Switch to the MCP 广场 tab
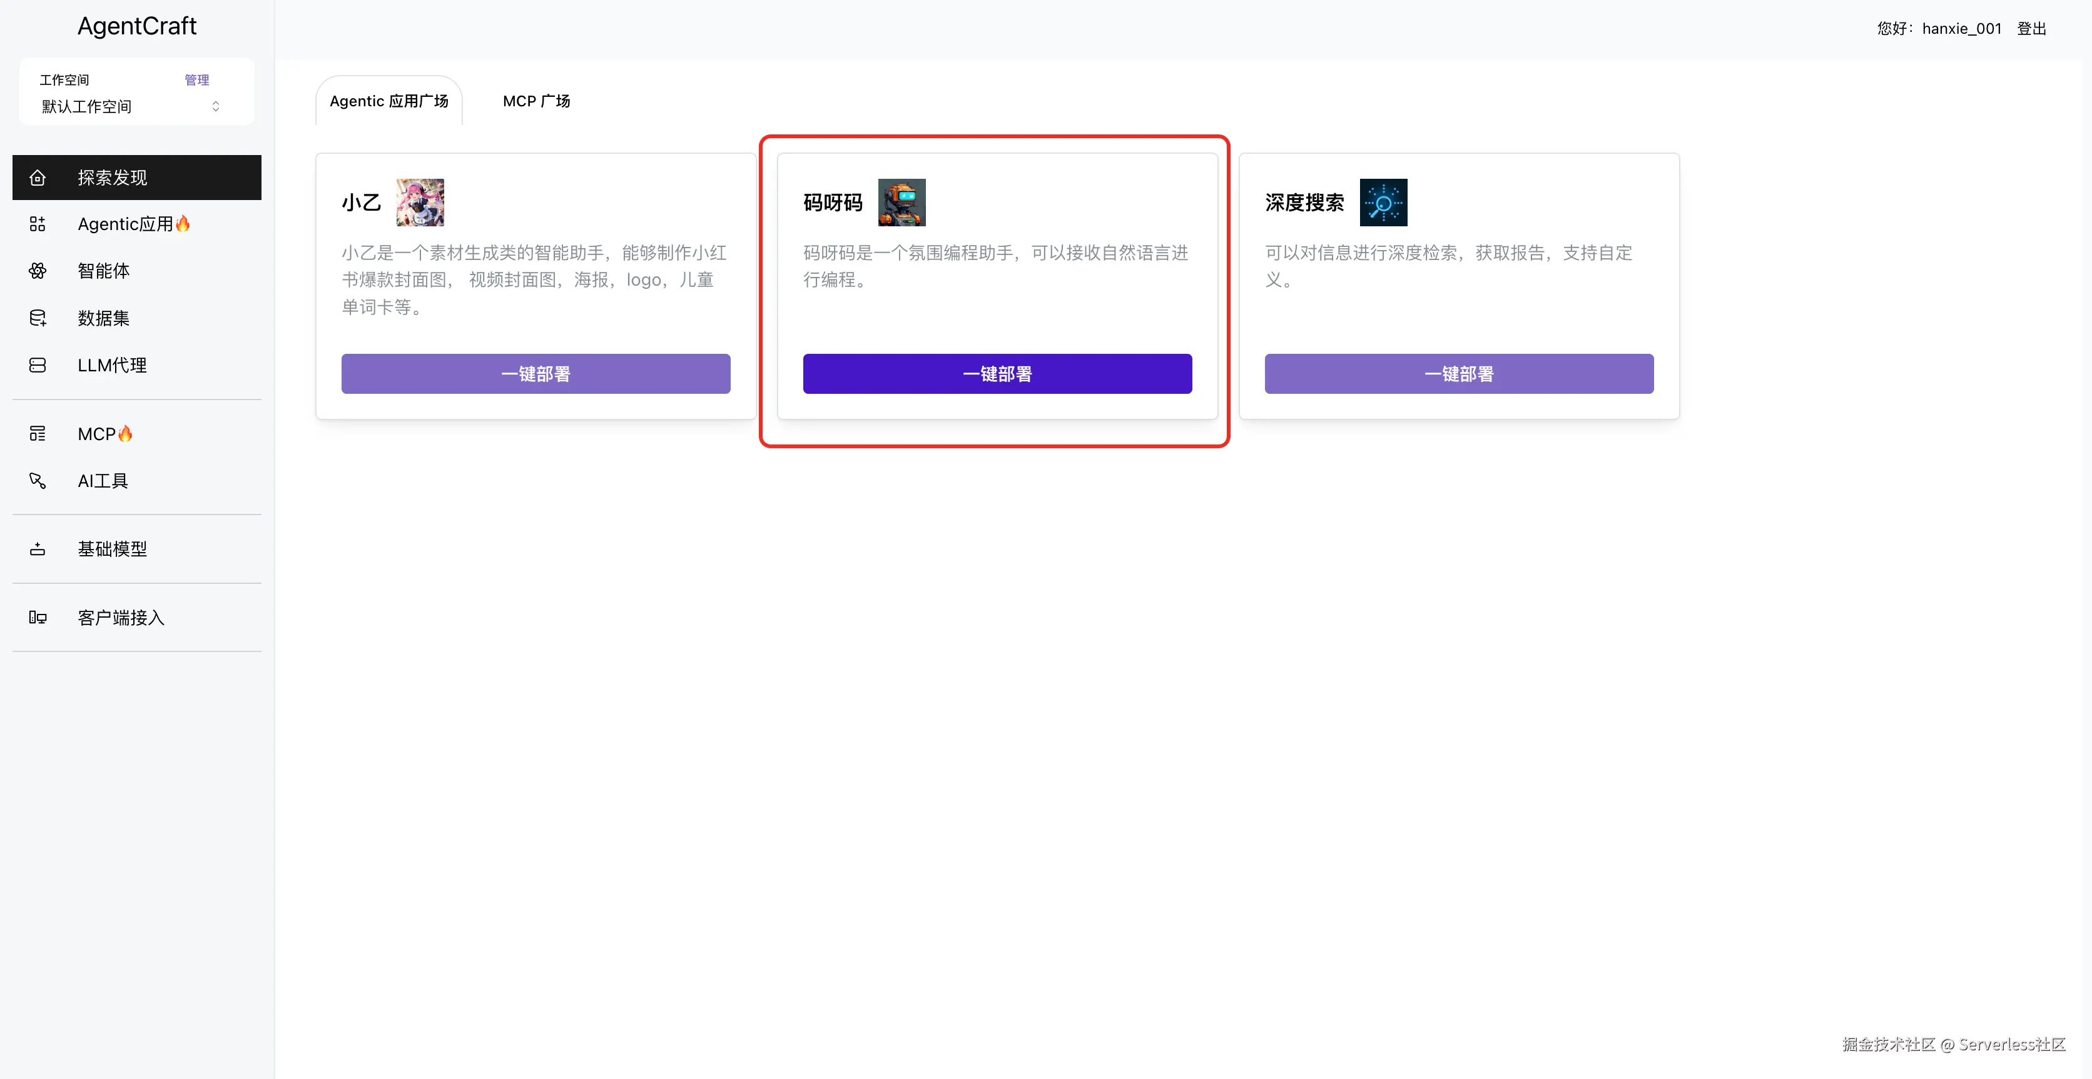The image size is (2092, 1079). (536, 101)
